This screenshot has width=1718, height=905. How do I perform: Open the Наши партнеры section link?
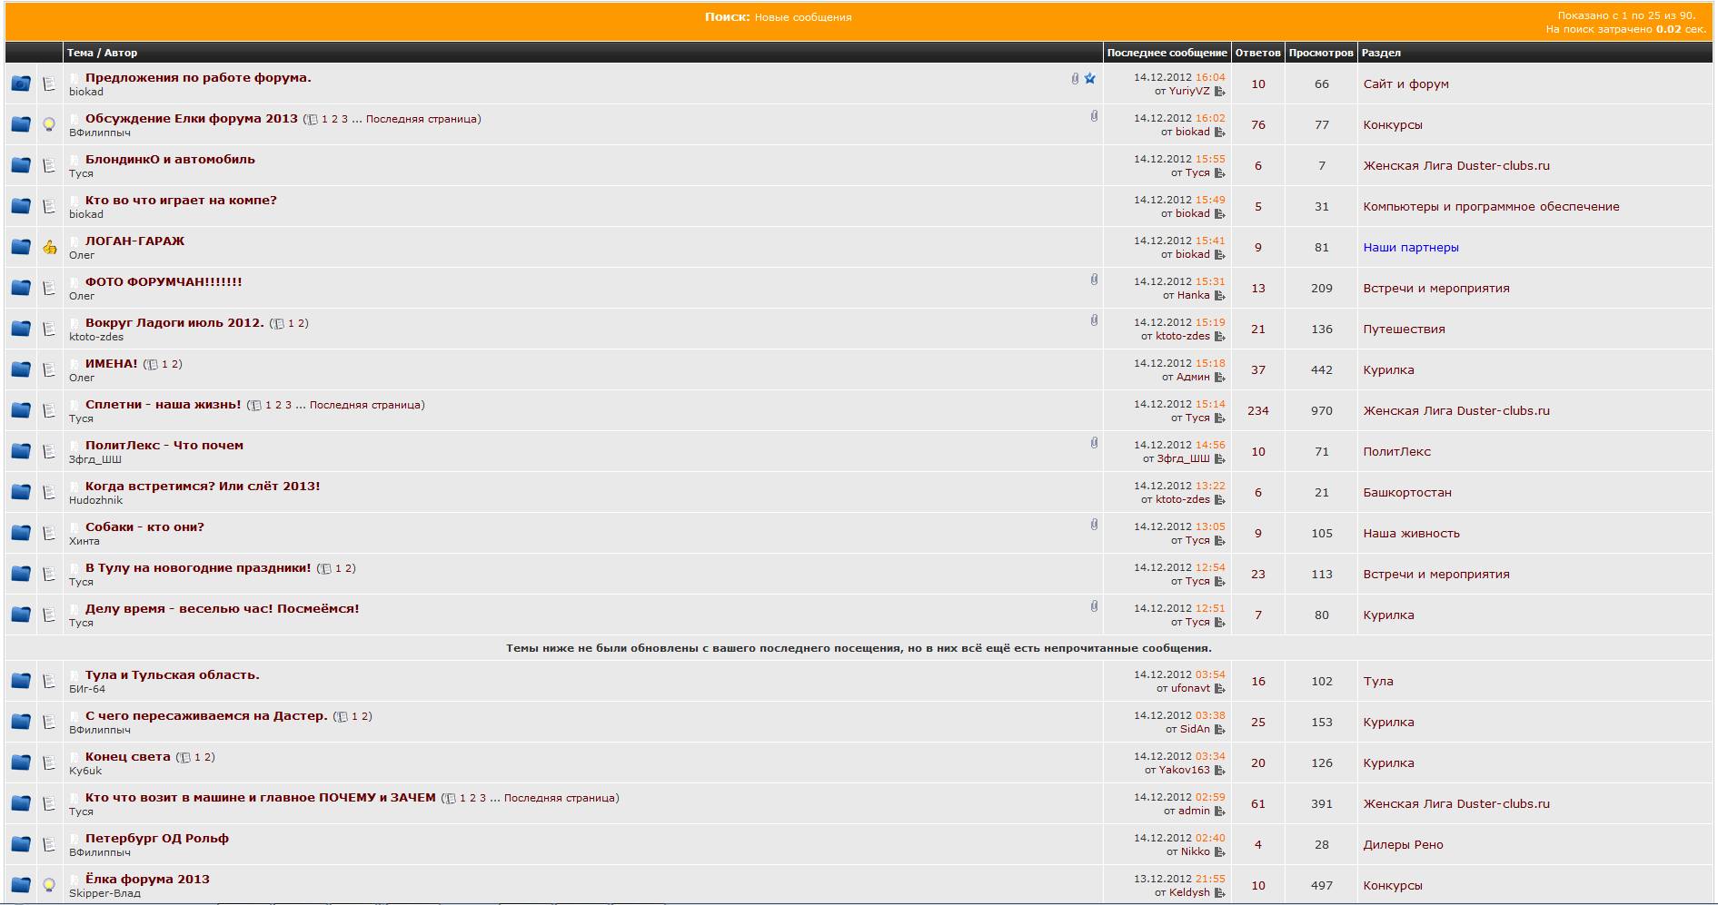click(x=1410, y=248)
